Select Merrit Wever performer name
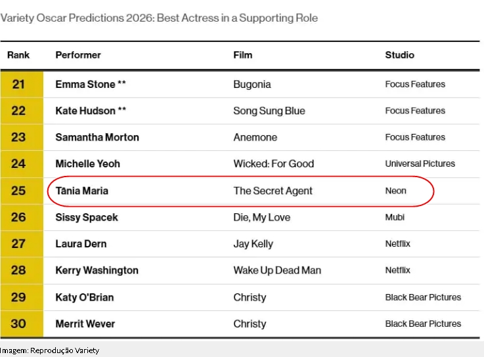This screenshot has width=484, height=357. pos(85,324)
